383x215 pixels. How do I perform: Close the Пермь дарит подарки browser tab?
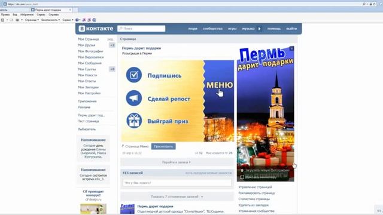pos(70,10)
